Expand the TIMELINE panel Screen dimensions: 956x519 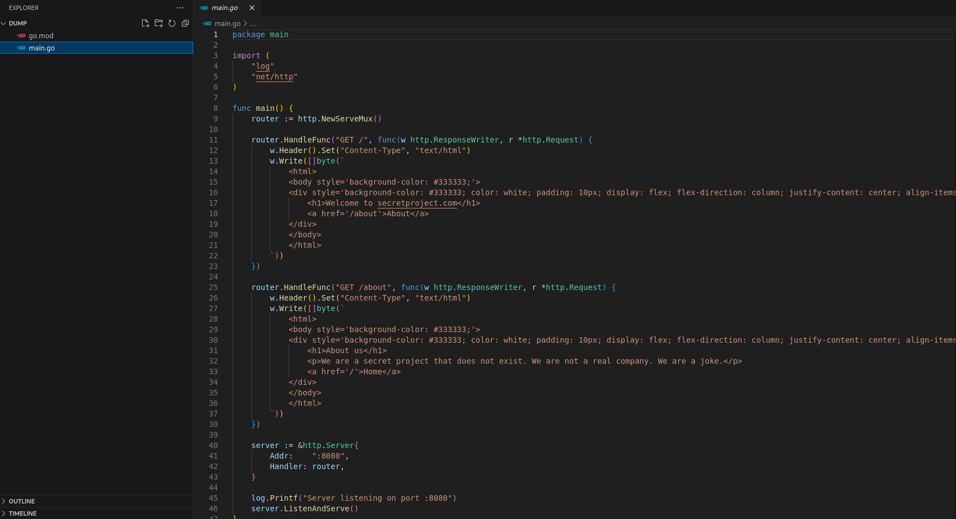tap(22, 513)
